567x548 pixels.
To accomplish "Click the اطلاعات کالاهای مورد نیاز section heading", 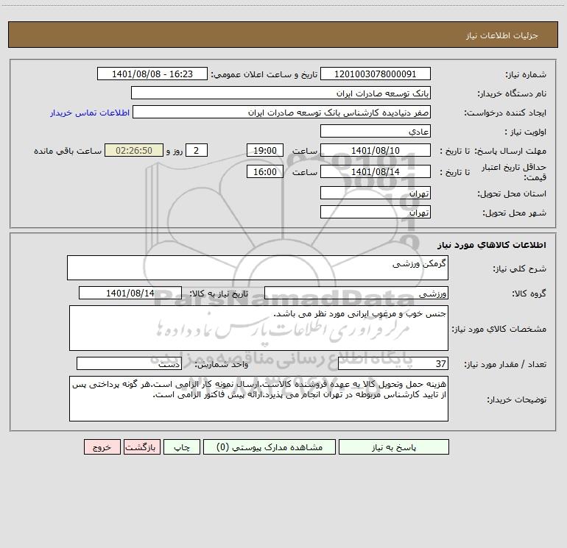I will pos(492,245).
